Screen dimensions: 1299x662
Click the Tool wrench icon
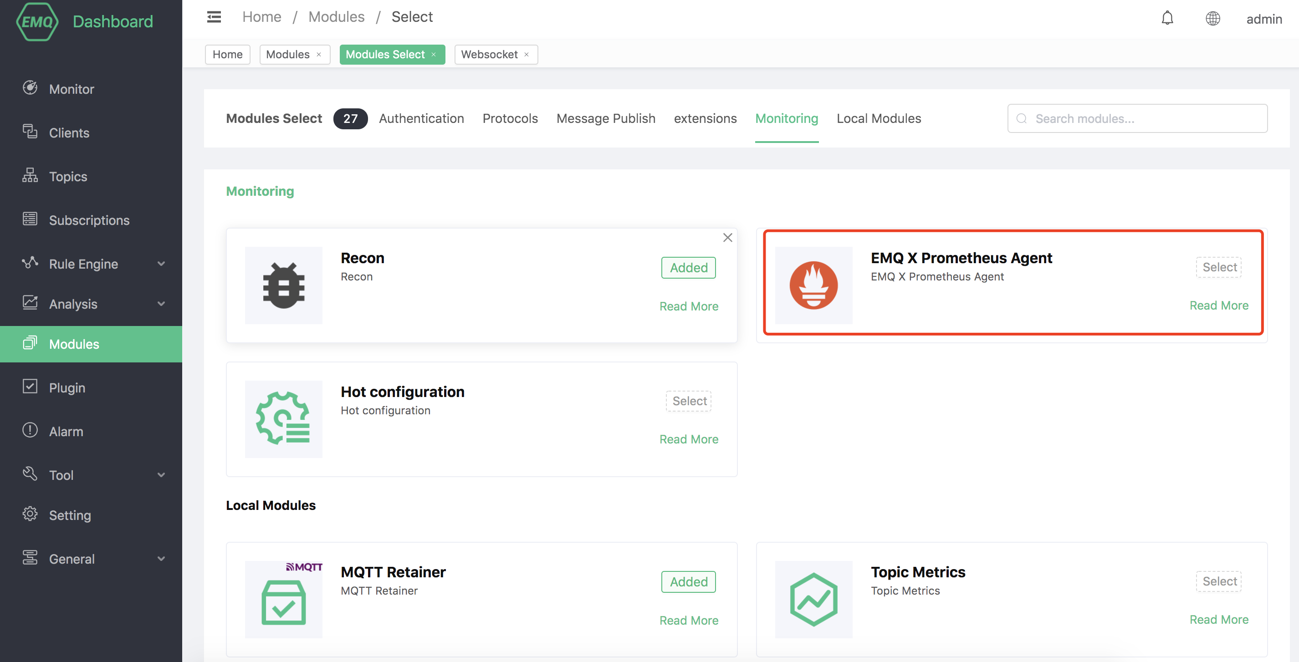point(30,474)
